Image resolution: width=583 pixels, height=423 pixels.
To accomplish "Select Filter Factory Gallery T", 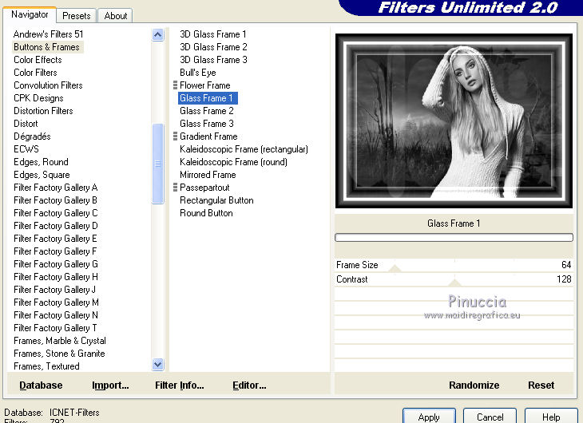I will click(x=55, y=328).
